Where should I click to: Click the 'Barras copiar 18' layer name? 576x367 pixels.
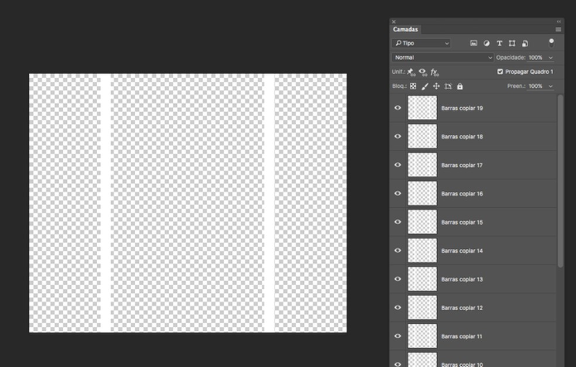click(462, 136)
